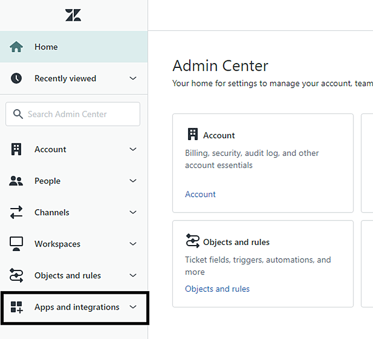373x339 pixels.
Task: Click the Recently viewed clock icon
Action: [16, 79]
